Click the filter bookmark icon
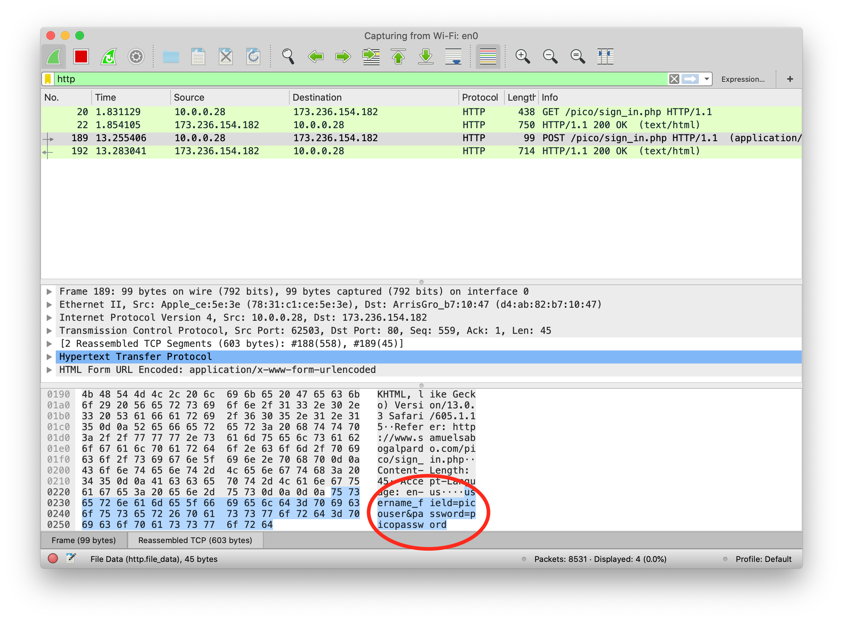 pyautogui.click(x=48, y=79)
